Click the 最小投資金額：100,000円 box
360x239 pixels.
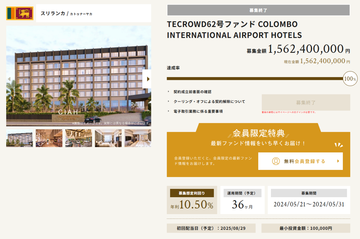tap(306, 228)
